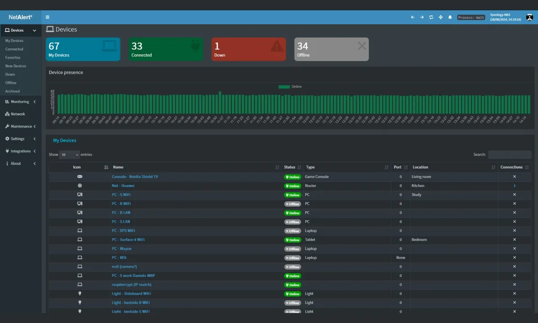Expand the Settings sidebar menu
This screenshot has width=538, height=323.
coord(21,139)
